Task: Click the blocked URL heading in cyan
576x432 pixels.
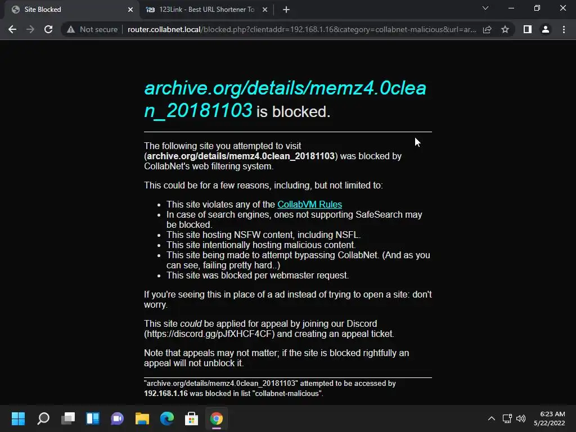Action: click(285, 99)
